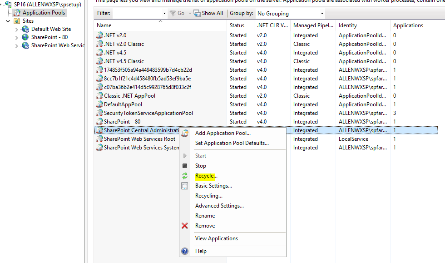Click the red X Remove icon
Image resolution: width=445 pixels, height=263 pixels.
pyautogui.click(x=185, y=226)
